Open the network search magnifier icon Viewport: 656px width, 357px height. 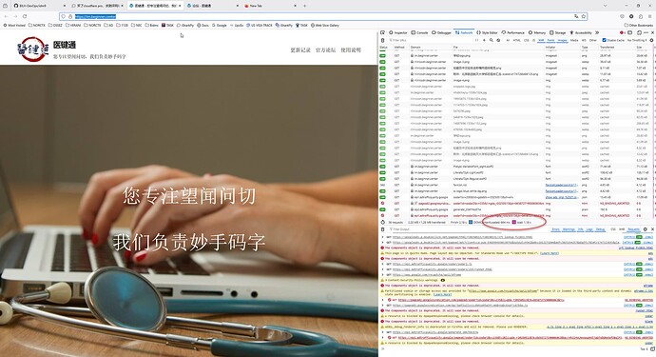tap(492, 40)
